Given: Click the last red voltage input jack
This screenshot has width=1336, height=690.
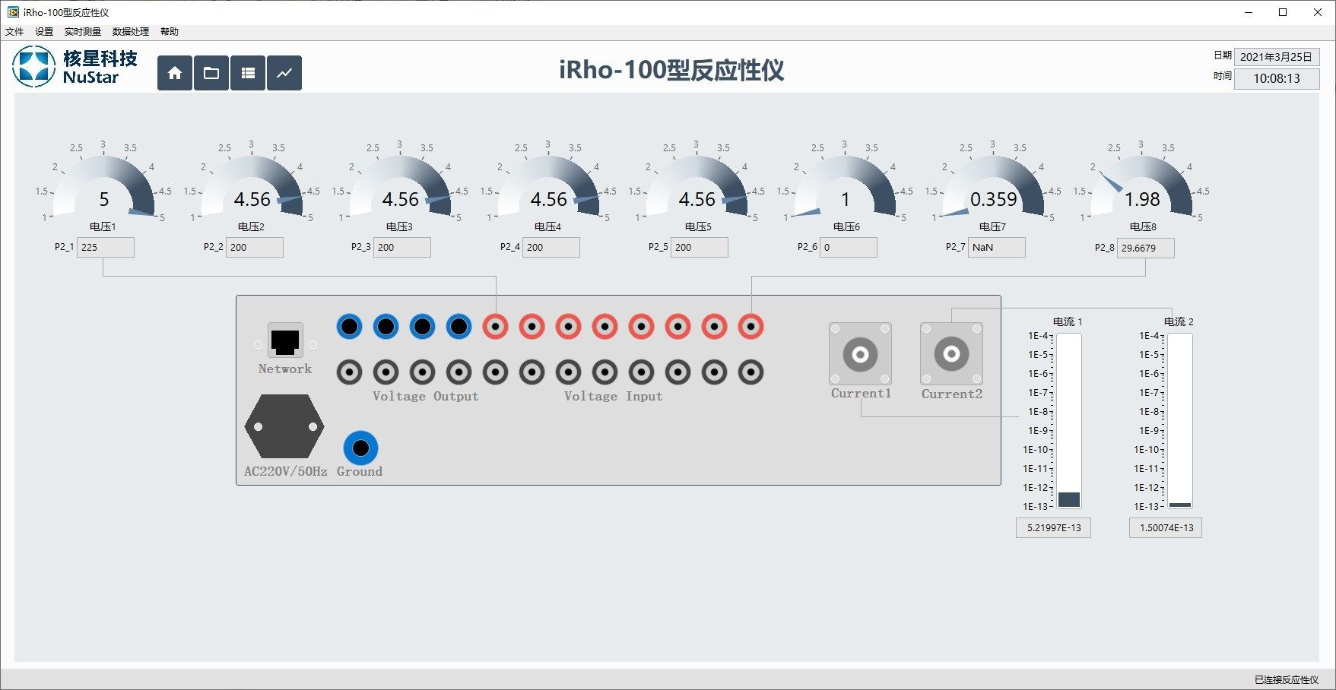Looking at the screenshot, I should (751, 327).
